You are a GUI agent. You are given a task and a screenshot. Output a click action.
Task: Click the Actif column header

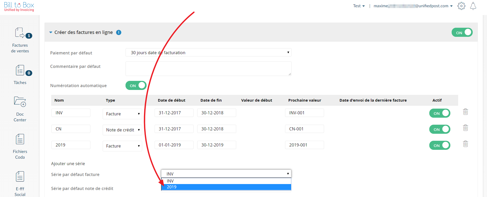[x=437, y=100]
